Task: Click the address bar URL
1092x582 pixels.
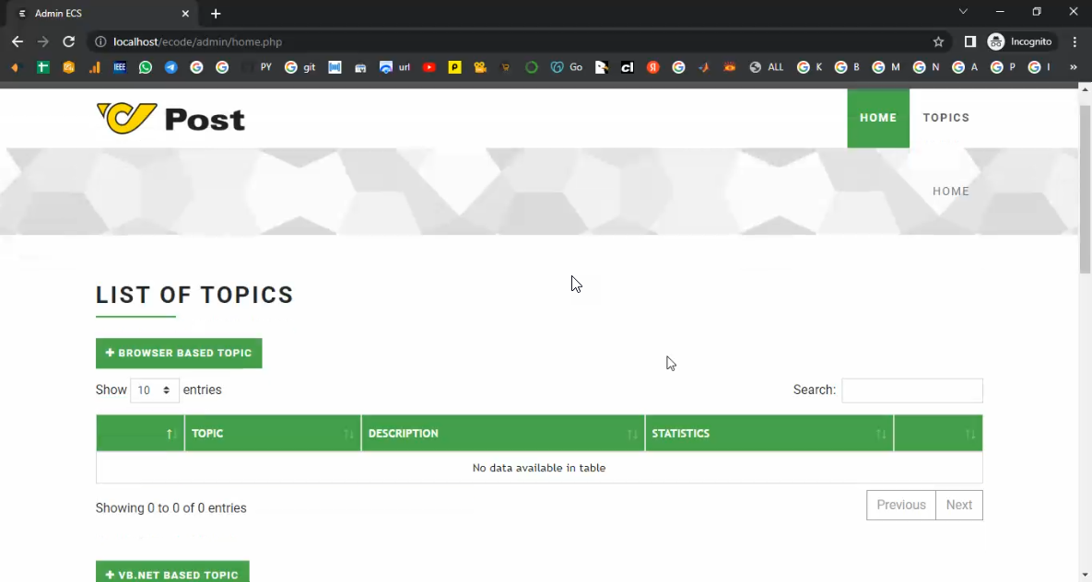Action: pos(198,41)
